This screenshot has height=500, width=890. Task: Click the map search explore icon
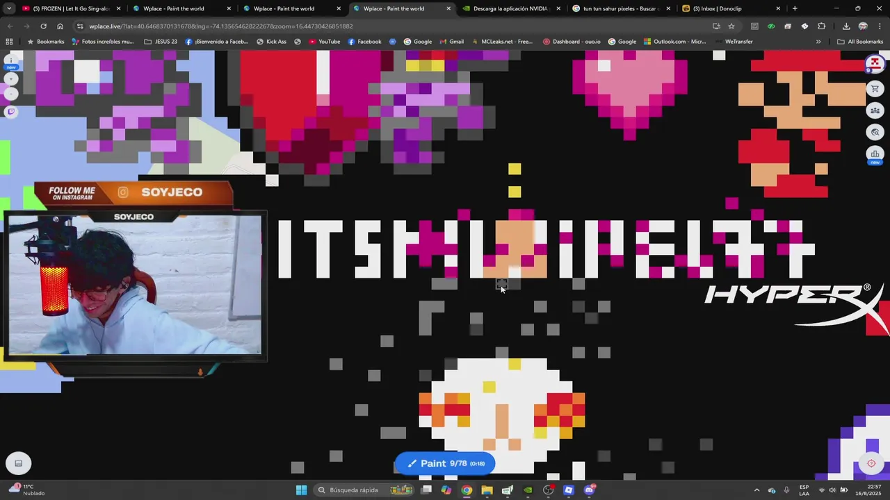coord(875,132)
